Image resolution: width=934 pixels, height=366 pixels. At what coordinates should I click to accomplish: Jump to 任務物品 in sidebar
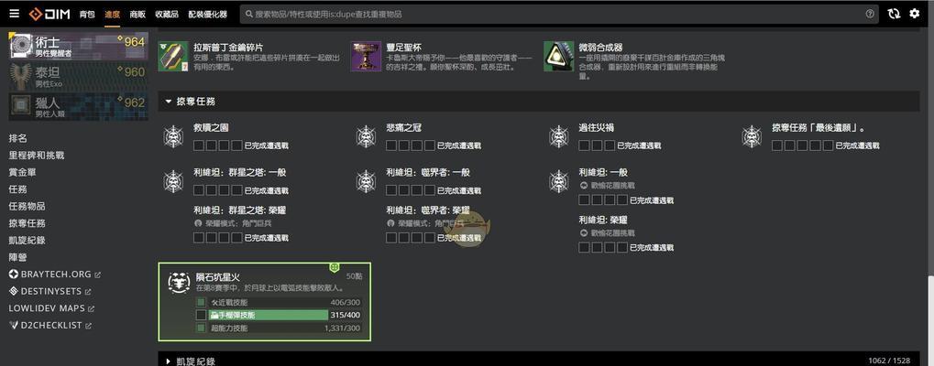click(27, 206)
